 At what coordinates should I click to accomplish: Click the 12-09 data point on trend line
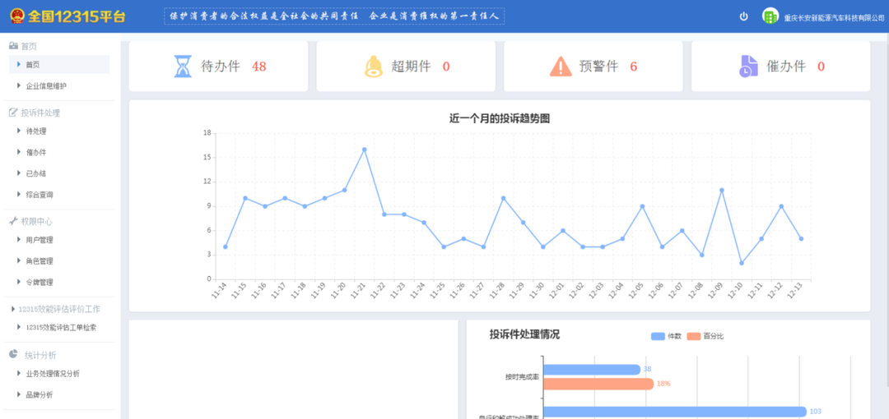click(x=721, y=191)
